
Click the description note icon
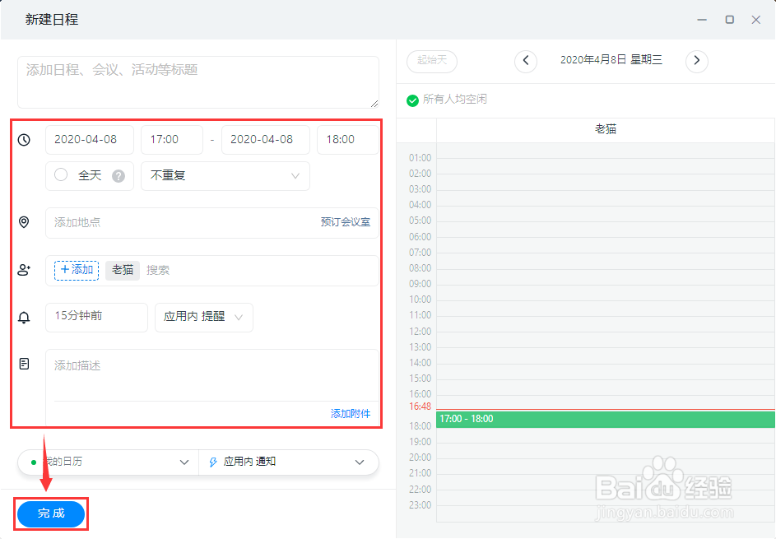click(24, 365)
